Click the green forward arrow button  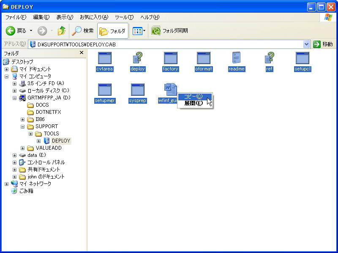tap(42, 31)
